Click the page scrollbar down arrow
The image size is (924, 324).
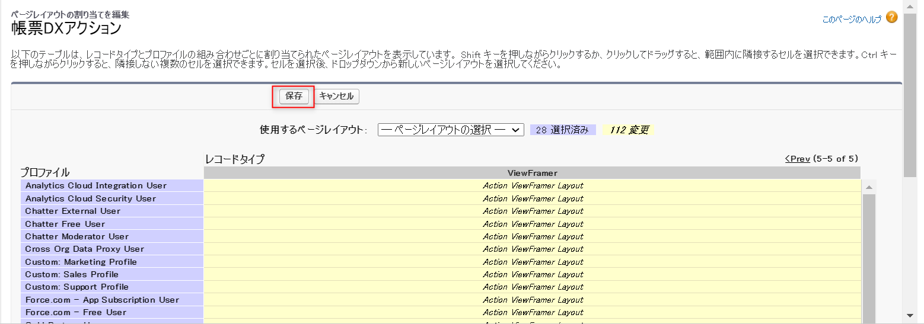click(910, 315)
